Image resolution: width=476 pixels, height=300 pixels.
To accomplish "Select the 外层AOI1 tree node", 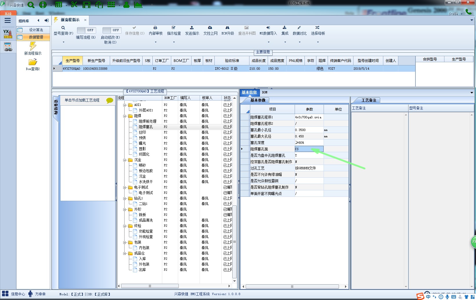I will pos(145,110).
